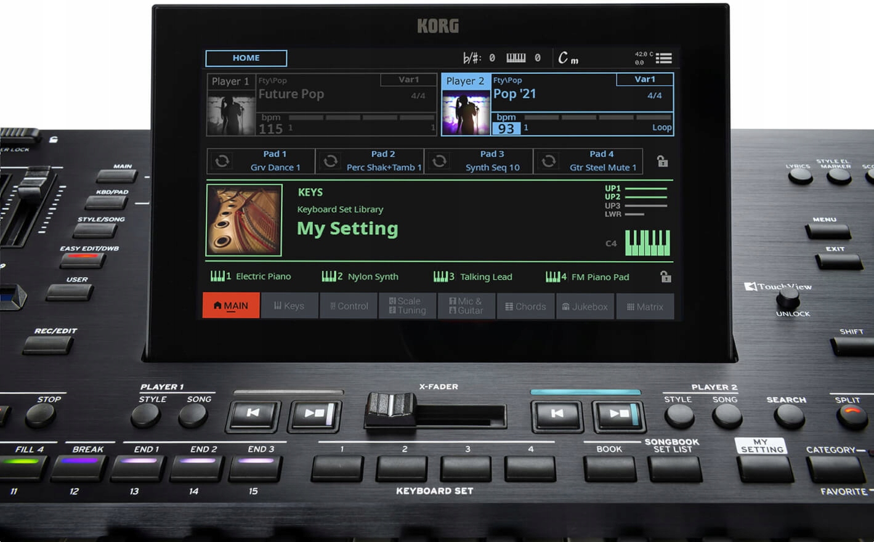
Task: Hit the hardware MENU button
Action: tap(828, 231)
